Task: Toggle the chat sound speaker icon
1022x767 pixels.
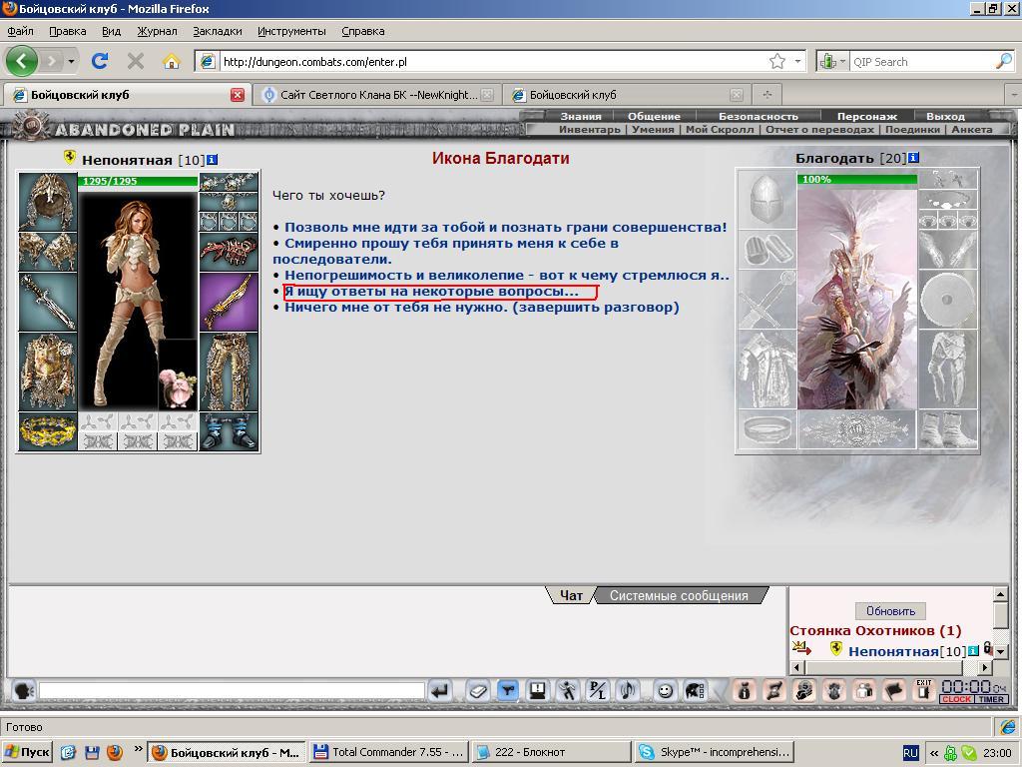Action: click(x=628, y=690)
